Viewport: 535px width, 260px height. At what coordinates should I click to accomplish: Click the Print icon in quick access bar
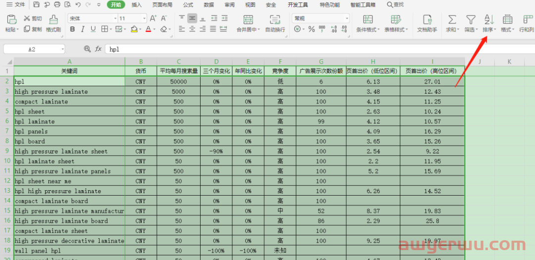click(57, 4)
